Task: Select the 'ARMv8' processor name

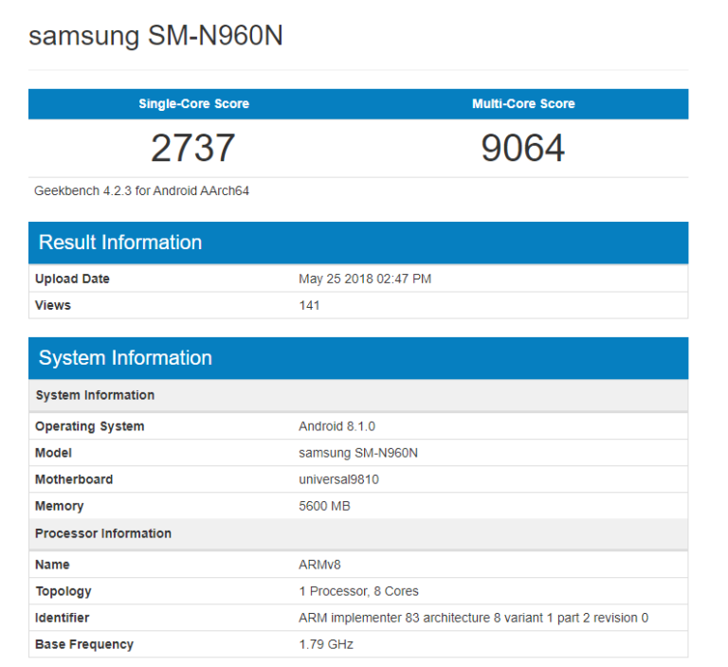Action: (x=319, y=565)
